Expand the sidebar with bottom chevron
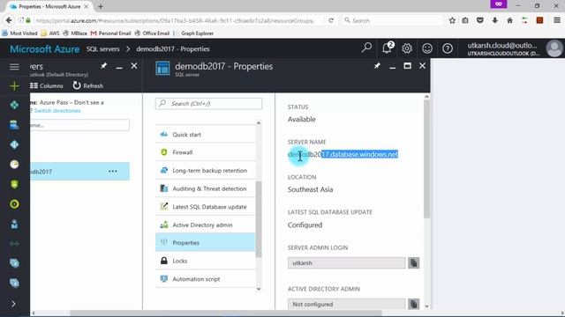The width and height of the screenshot is (565, 317). click(x=14, y=304)
